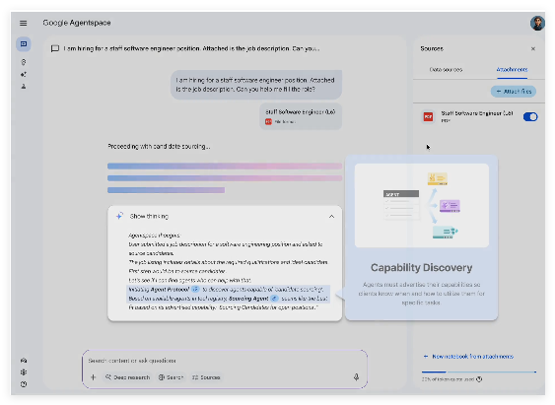Select the Deep research option
The image size is (555, 405).
127,377
